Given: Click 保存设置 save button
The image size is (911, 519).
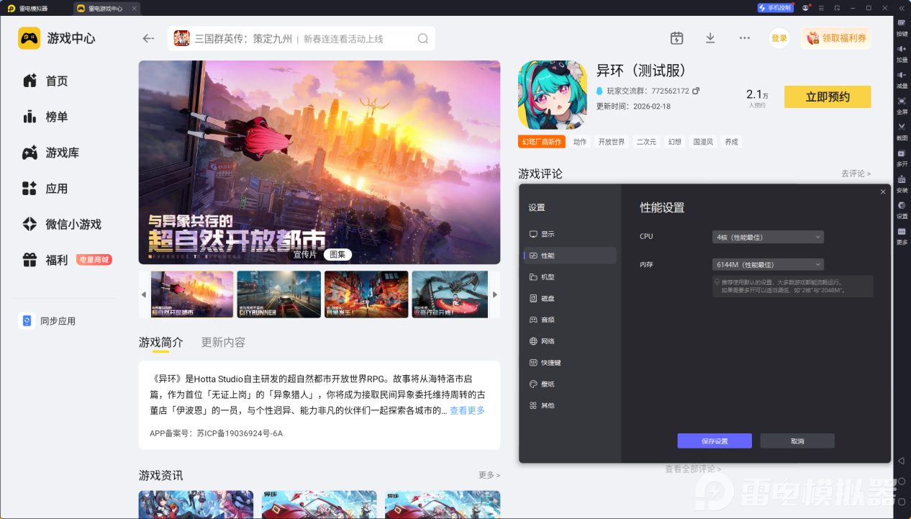Looking at the screenshot, I should (x=715, y=441).
